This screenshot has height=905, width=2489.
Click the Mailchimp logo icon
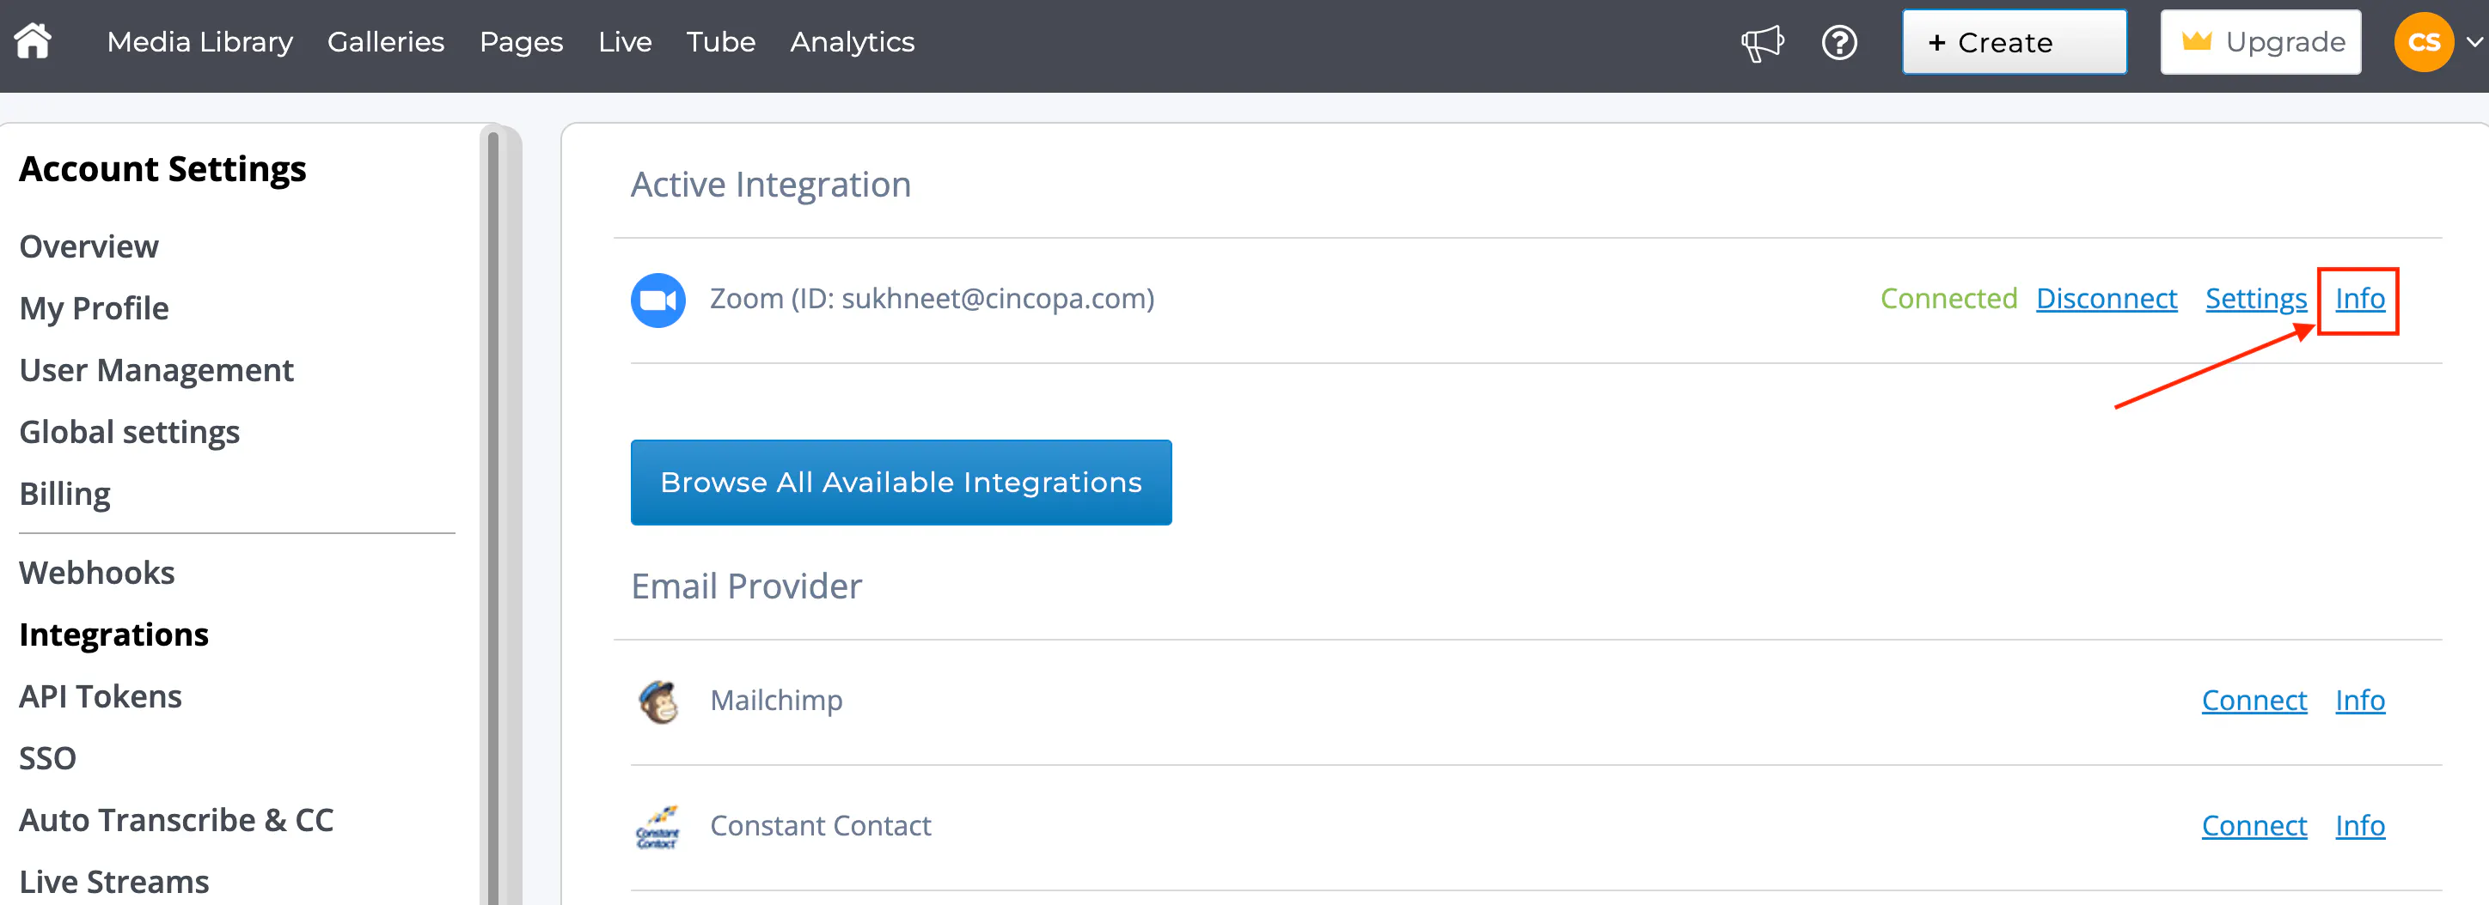tap(659, 702)
